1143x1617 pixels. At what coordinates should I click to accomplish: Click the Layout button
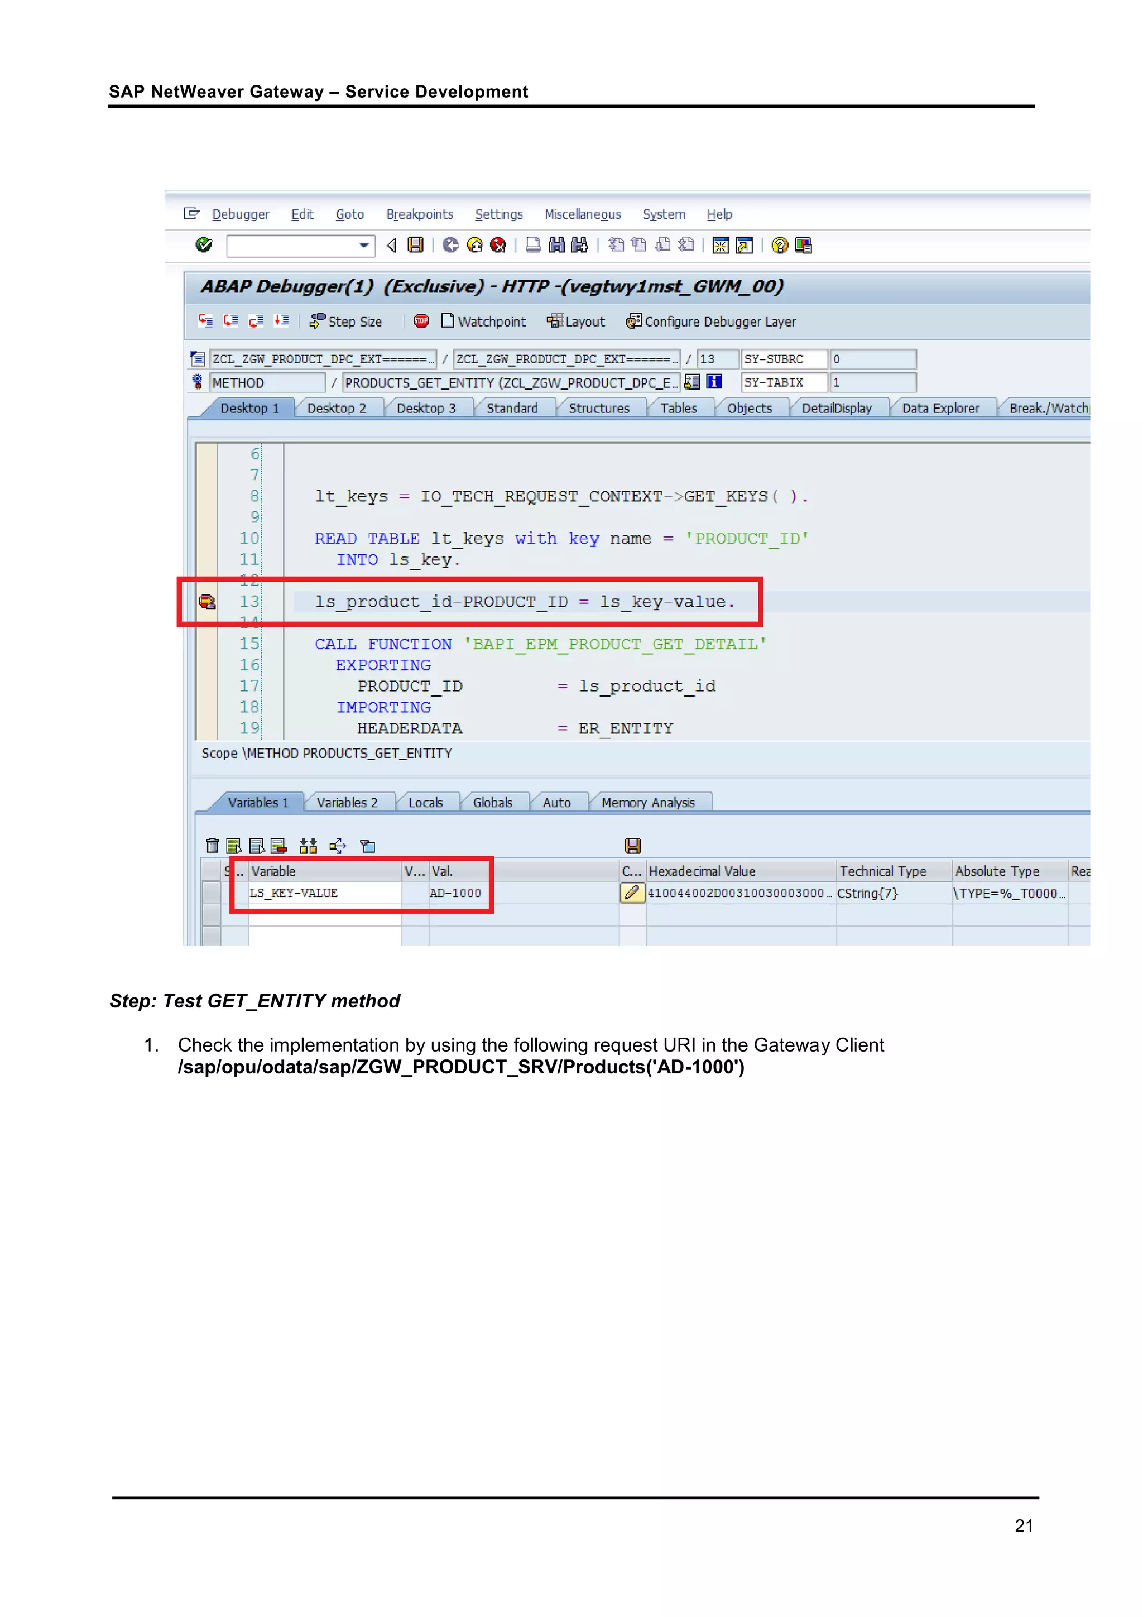coord(576,322)
